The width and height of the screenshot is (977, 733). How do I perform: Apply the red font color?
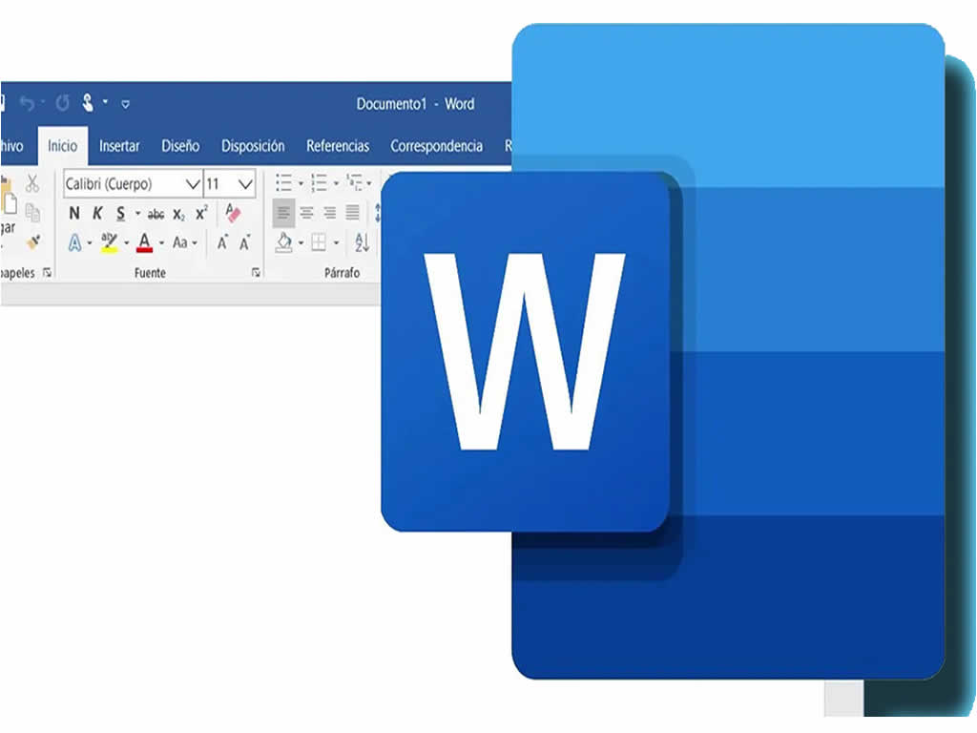(144, 243)
